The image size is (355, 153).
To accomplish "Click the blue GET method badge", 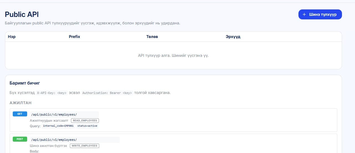I will pos(20,114).
